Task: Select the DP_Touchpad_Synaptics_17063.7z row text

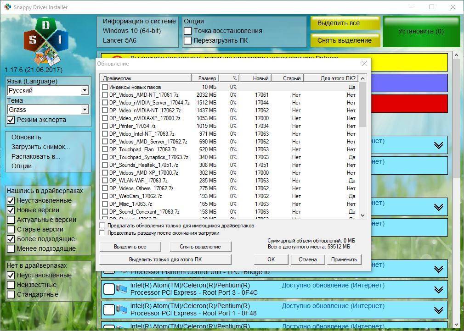Action: (x=148, y=157)
